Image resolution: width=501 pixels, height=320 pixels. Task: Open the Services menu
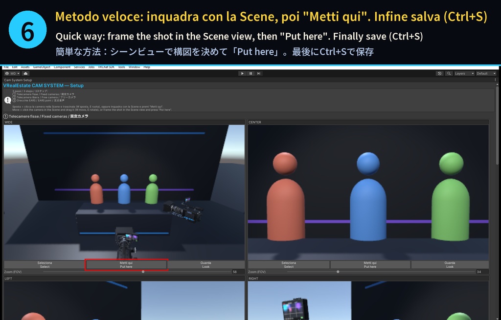coord(79,67)
